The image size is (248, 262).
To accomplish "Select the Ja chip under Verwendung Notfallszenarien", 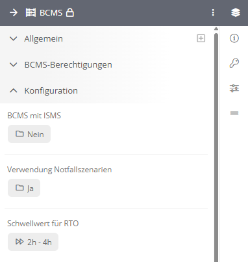I will (x=24, y=188).
